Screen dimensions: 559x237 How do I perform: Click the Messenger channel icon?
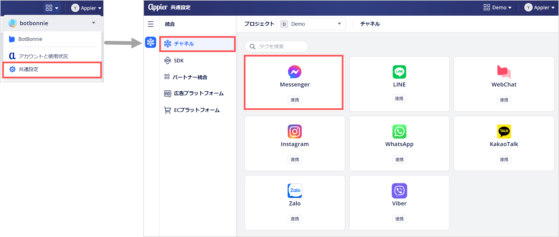[x=294, y=72]
